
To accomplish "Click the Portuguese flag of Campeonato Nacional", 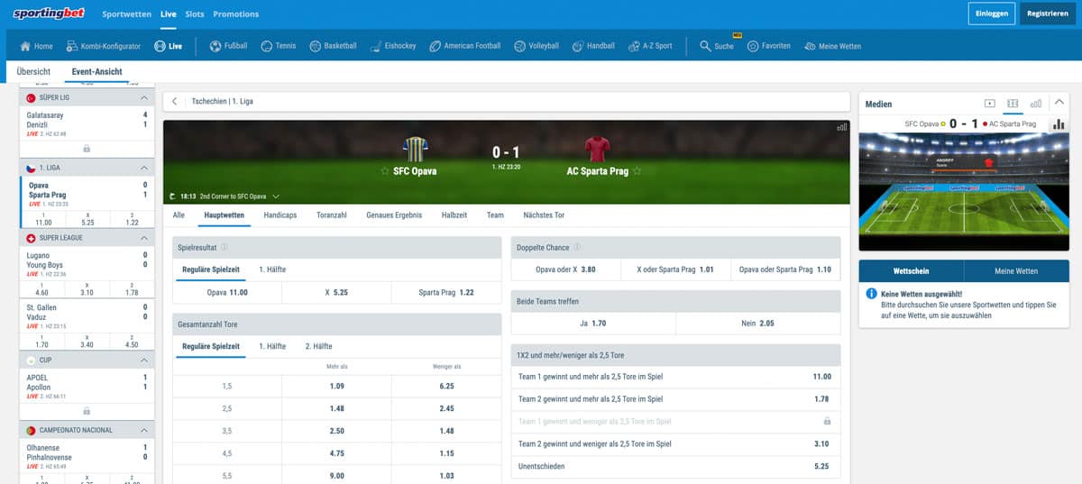I will [31, 431].
